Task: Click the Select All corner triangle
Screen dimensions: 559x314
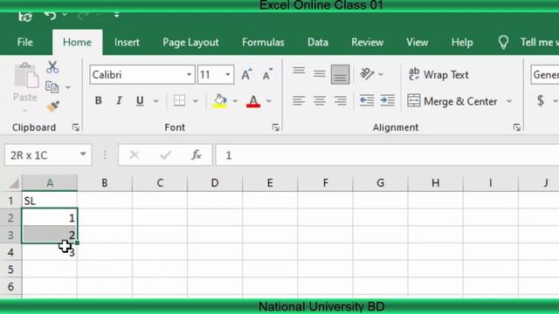Action: 14,183
